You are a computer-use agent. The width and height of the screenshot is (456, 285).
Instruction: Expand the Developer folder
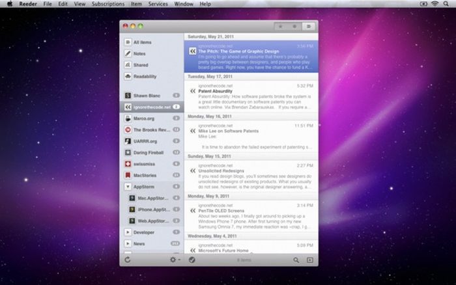128,232
